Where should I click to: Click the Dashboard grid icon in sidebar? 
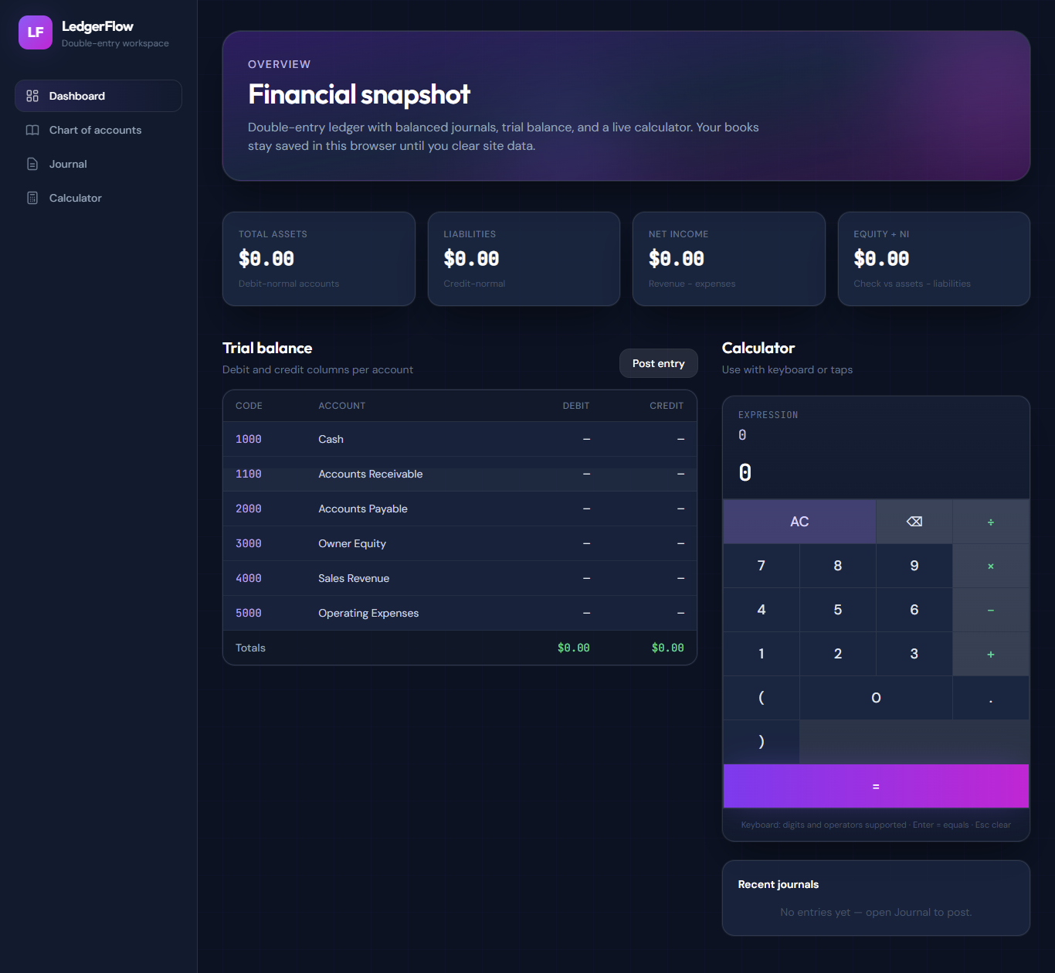[x=32, y=96]
